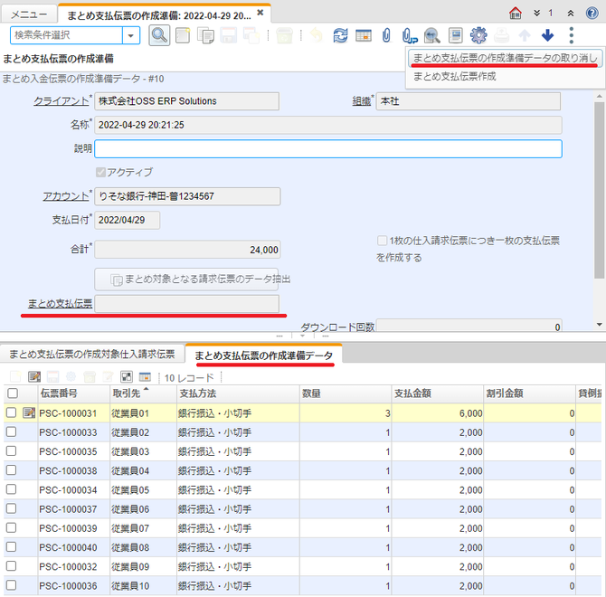Image resolution: width=606 pixels, height=597 pixels.
Task: Choose まとめ支払伝票作成 menu item
Action: (x=454, y=76)
